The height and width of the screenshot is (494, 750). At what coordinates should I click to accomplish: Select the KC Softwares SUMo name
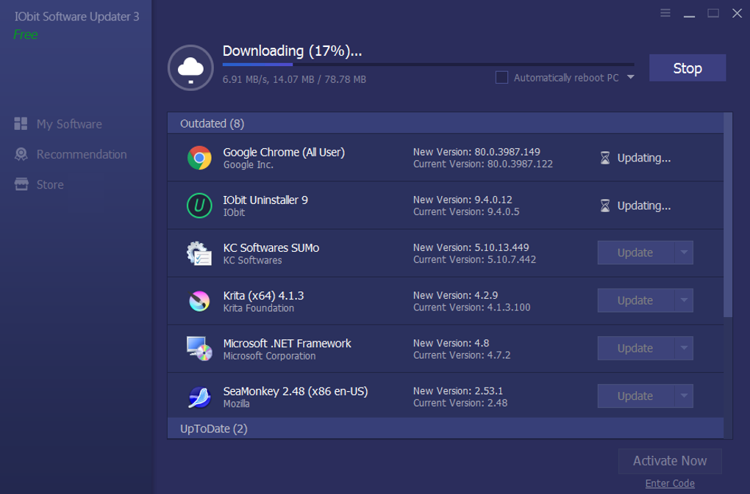coord(271,247)
